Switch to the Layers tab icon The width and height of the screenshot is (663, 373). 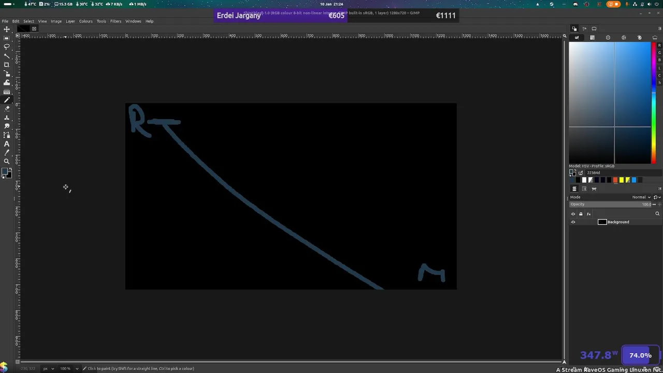(x=574, y=189)
